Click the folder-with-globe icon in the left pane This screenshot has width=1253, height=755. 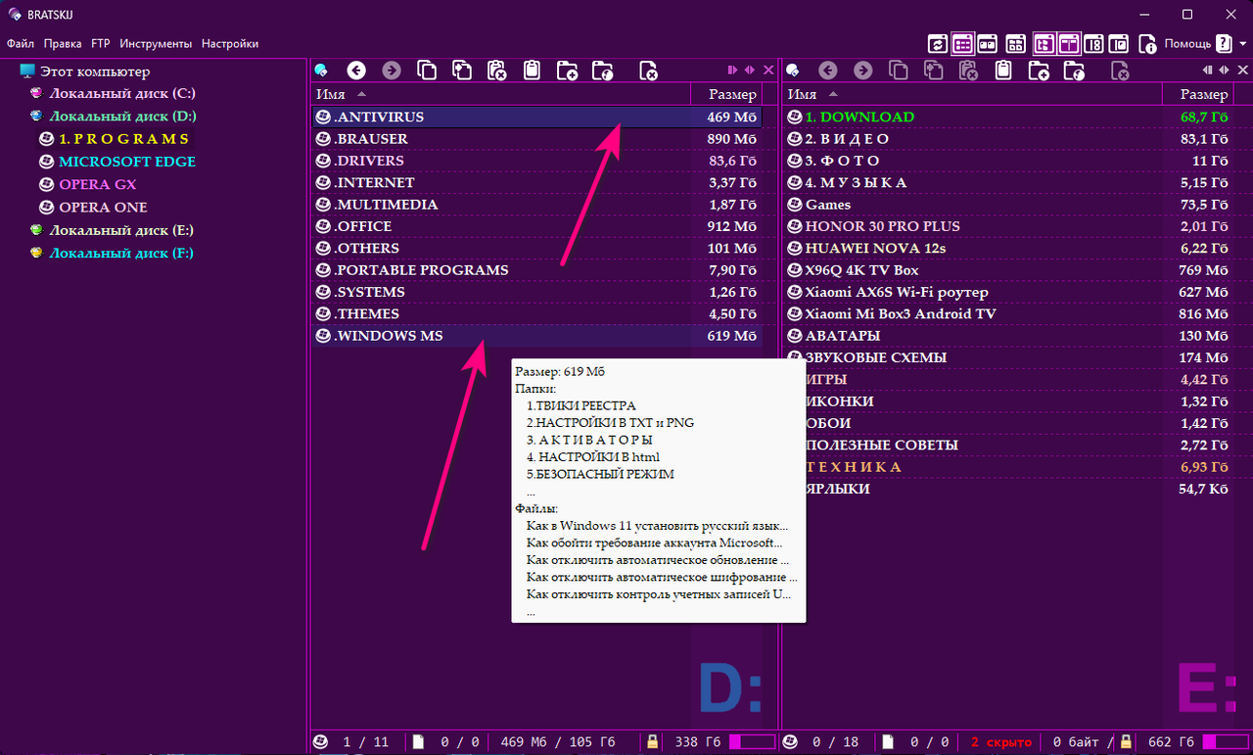[x=602, y=70]
